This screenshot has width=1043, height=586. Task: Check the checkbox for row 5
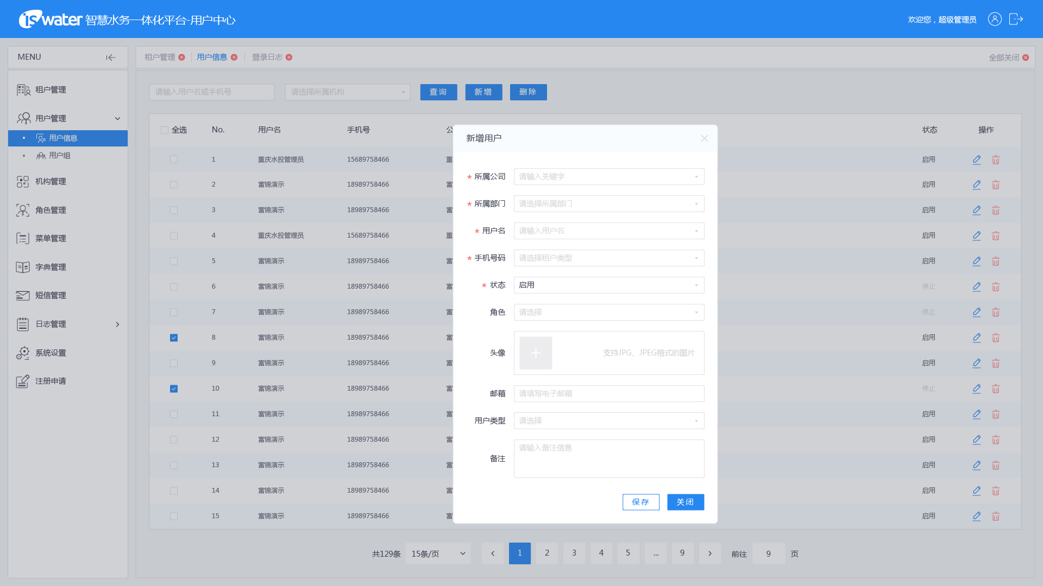pyautogui.click(x=174, y=261)
